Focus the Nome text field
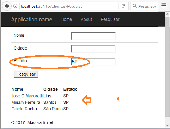This screenshot has width=170, height=129. tap(93, 36)
